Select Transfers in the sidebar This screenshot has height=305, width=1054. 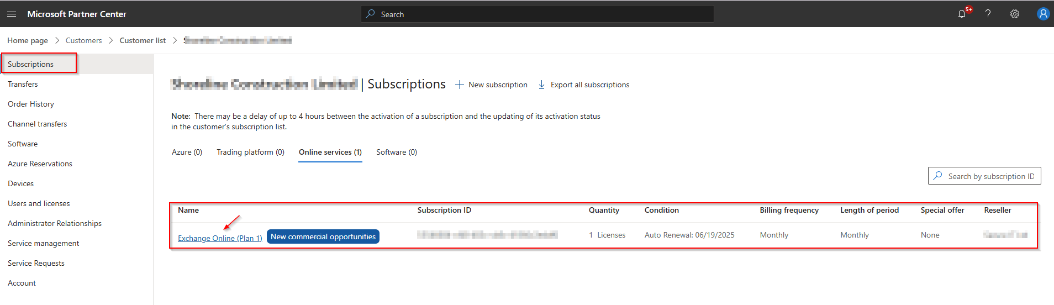point(23,84)
